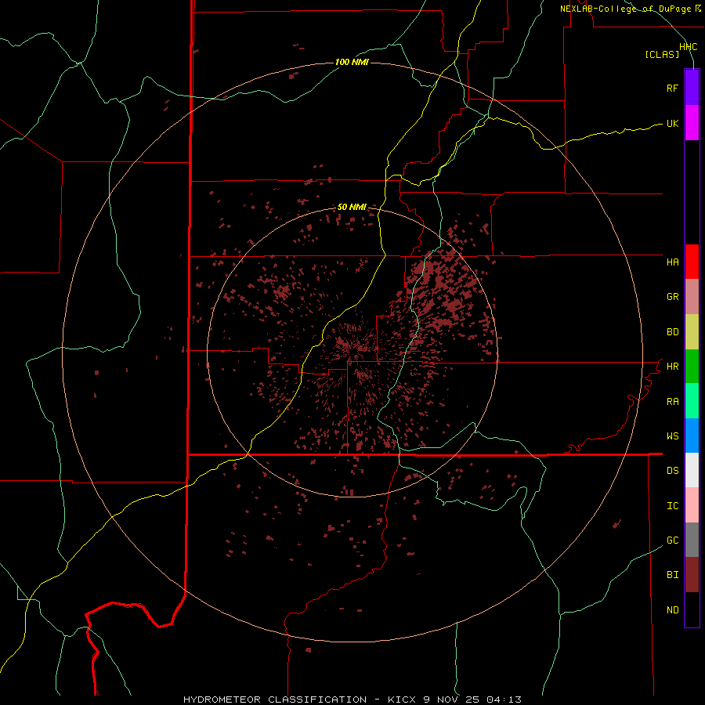Viewport: 705px width, 705px height.
Task: Click the GR legend label
Action: 672,297
